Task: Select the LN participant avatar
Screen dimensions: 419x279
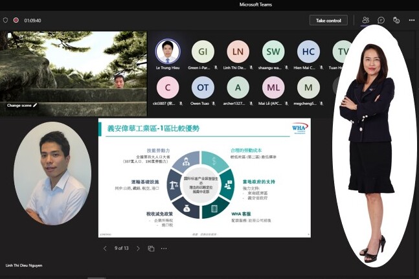Action: (x=238, y=52)
